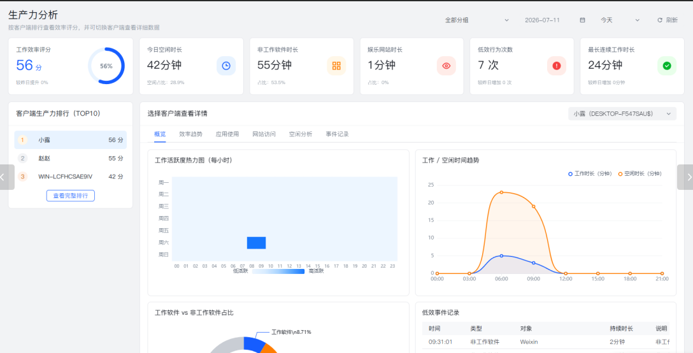Click Weixin in the events table
Image resolution: width=693 pixels, height=353 pixels.
point(529,342)
